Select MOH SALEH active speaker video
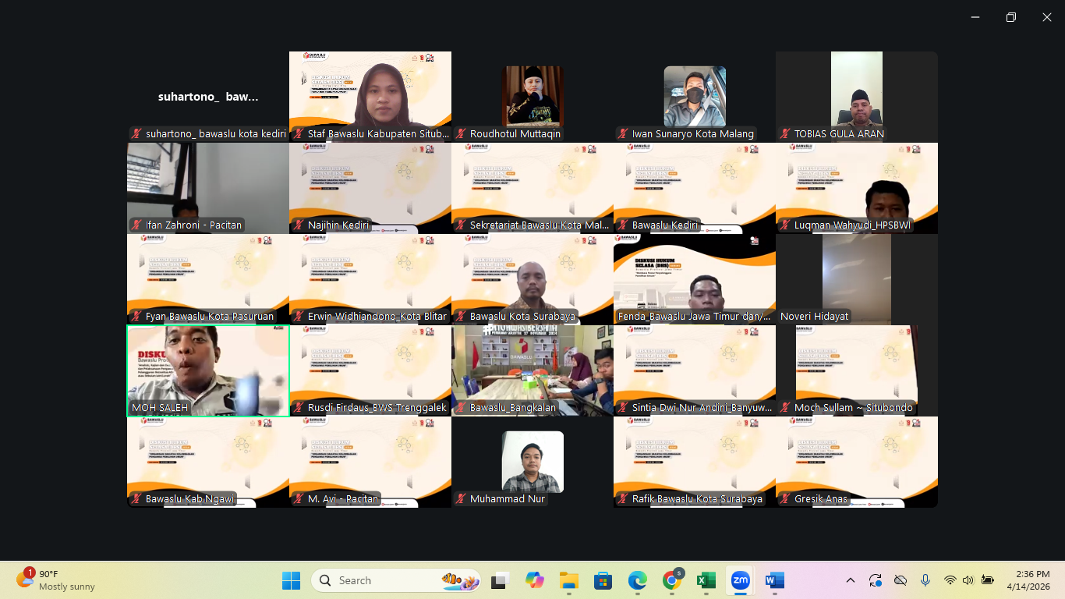The width and height of the screenshot is (1065, 599). 208,370
